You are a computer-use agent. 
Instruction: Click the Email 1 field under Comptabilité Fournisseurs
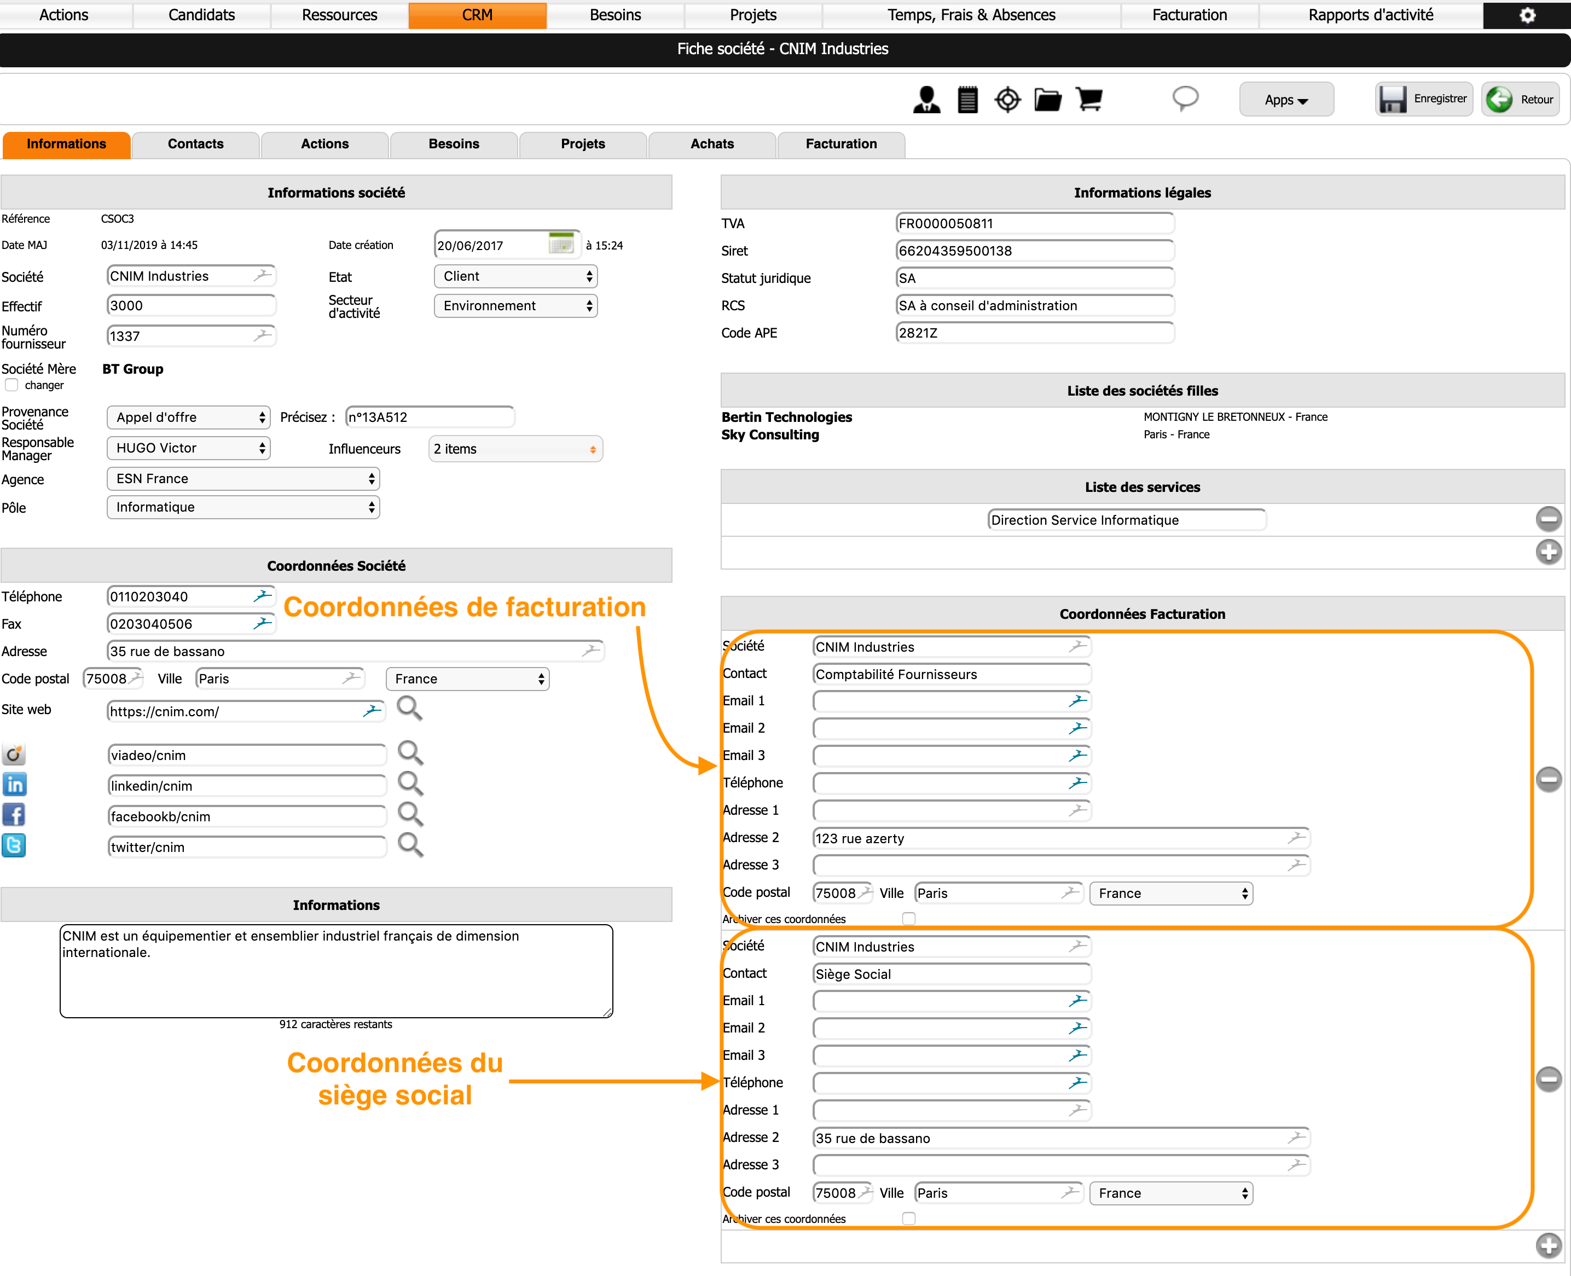[952, 701]
